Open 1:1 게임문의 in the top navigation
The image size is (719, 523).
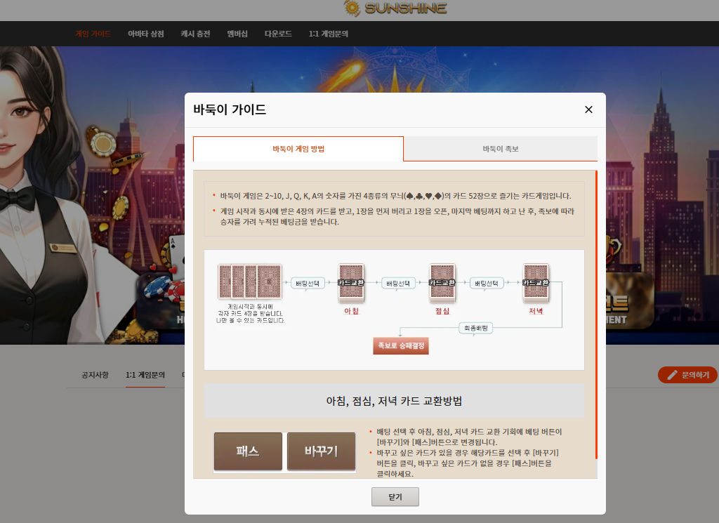(329, 34)
